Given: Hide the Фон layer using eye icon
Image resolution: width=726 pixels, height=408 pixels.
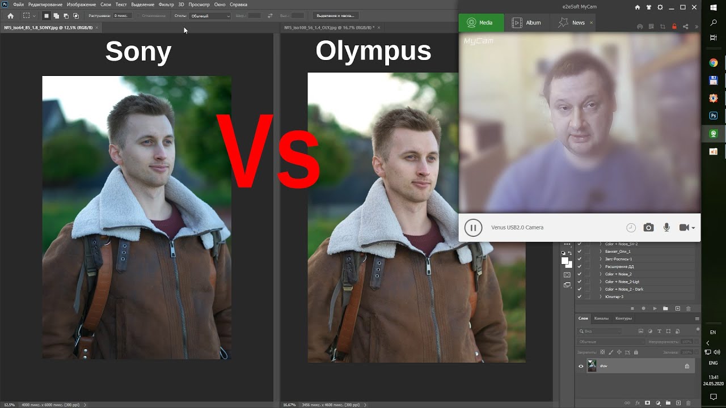Looking at the screenshot, I should [580, 366].
